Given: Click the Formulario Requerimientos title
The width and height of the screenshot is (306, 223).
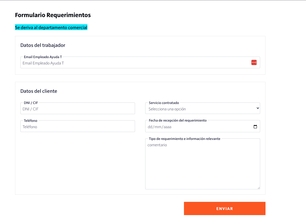Looking at the screenshot, I should (53, 15).
